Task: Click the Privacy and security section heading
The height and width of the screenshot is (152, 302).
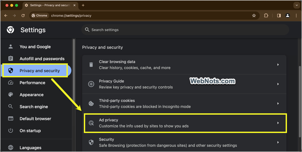Action: click(x=103, y=47)
